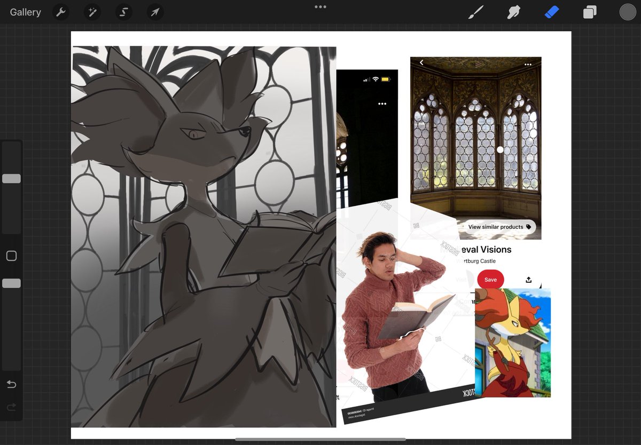Click the share upload icon beside Save
Image resolution: width=641 pixels, height=445 pixels.
529,280
